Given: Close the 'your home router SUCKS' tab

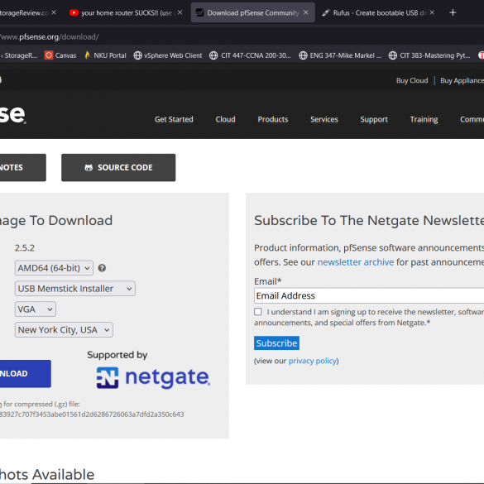Looking at the screenshot, I should 180,12.
